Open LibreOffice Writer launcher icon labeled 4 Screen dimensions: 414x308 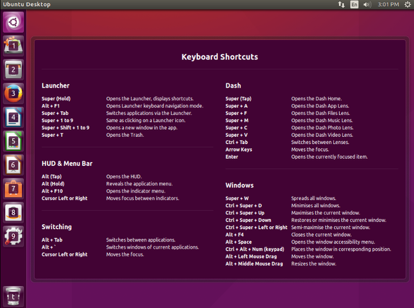coord(14,116)
